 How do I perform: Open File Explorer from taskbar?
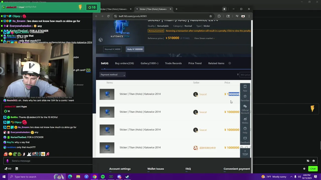(78, 177)
